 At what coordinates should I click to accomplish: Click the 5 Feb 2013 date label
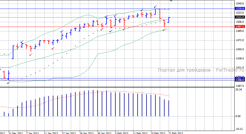coord(122,133)
